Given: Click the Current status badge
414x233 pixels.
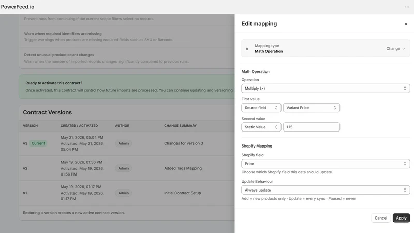Looking at the screenshot, I should [38, 143].
